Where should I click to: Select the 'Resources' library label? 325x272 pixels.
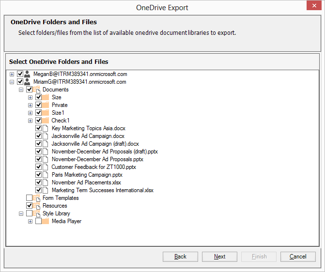point(55,206)
